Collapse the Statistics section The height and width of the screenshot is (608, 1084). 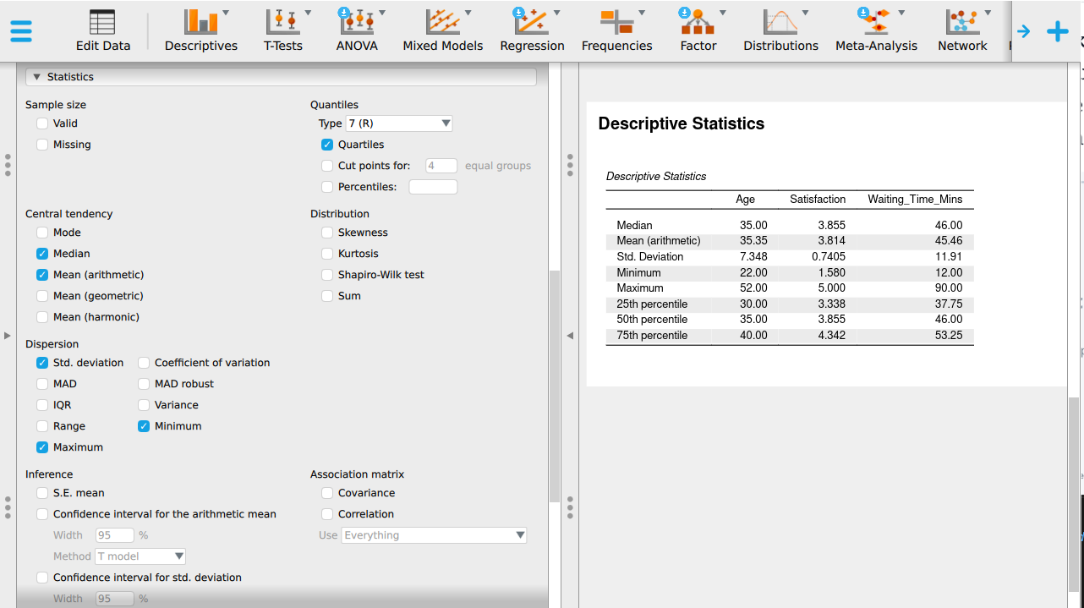tap(282, 77)
